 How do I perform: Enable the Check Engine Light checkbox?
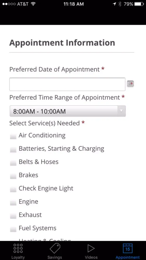click(x=13, y=189)
